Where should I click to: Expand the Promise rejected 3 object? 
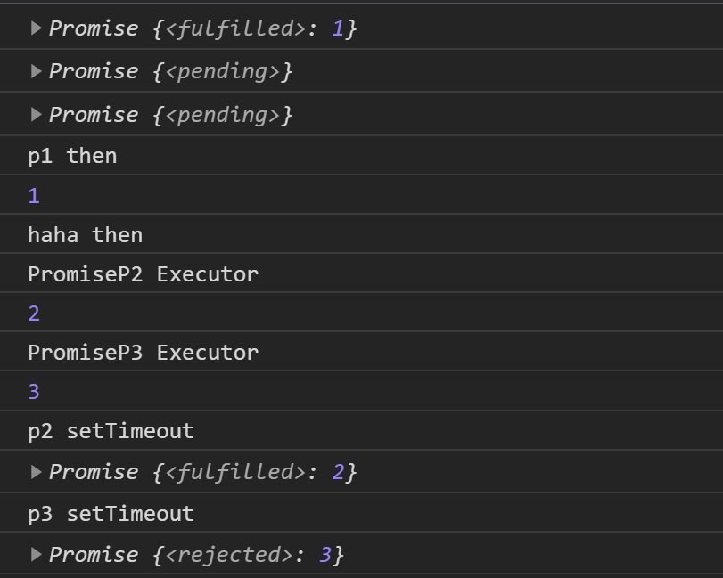pyautogui.click(x=36, y=554)
